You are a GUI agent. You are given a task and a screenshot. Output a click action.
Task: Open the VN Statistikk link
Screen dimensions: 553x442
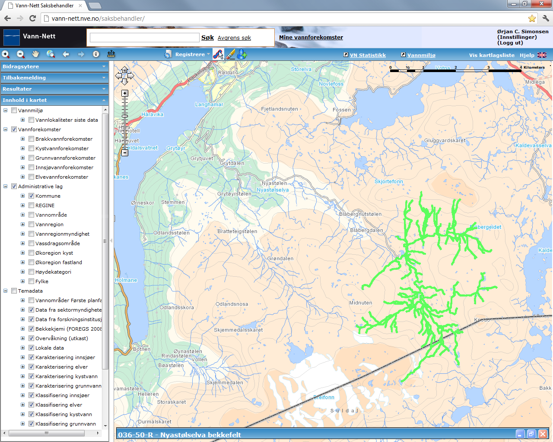(x=368, y=55)
